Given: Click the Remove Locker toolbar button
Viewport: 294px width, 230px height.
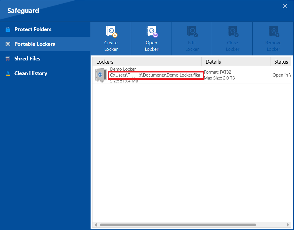Looking at the screenshot, I should click(273, 39).
